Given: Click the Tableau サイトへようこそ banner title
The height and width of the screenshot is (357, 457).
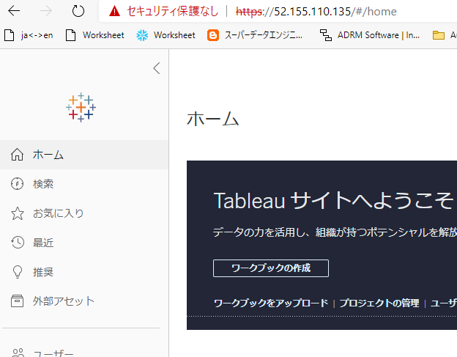Looking at the screenshot, I should pyautogui.click(x=333, y=200).
